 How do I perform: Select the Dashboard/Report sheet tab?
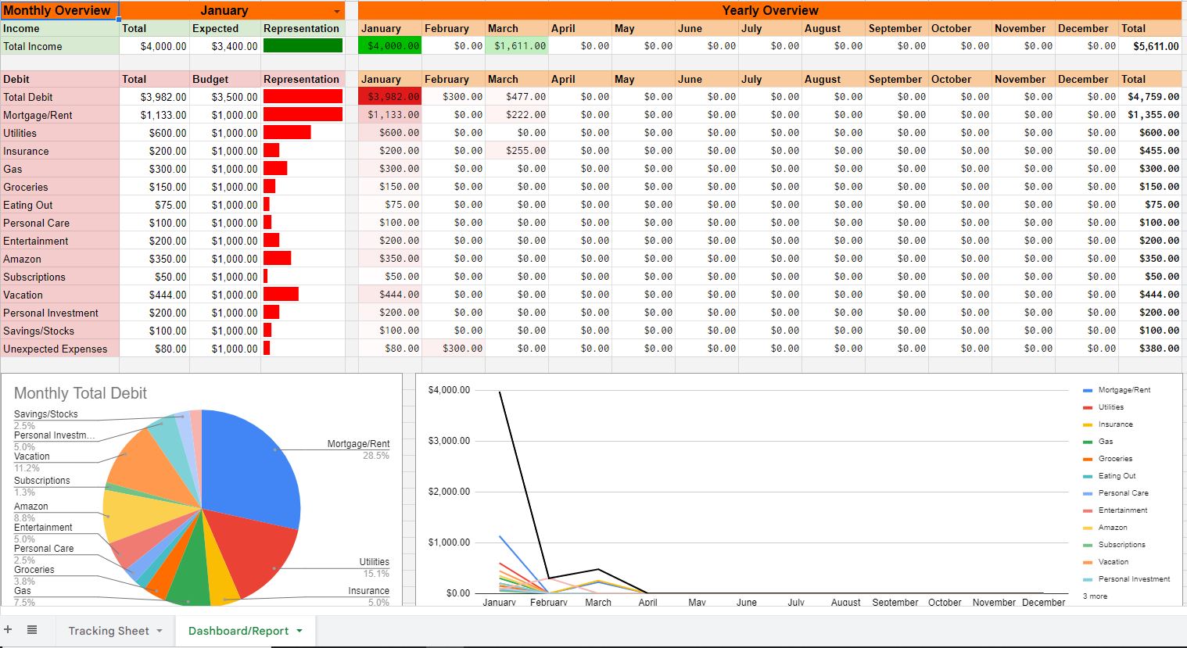point(238,631)
